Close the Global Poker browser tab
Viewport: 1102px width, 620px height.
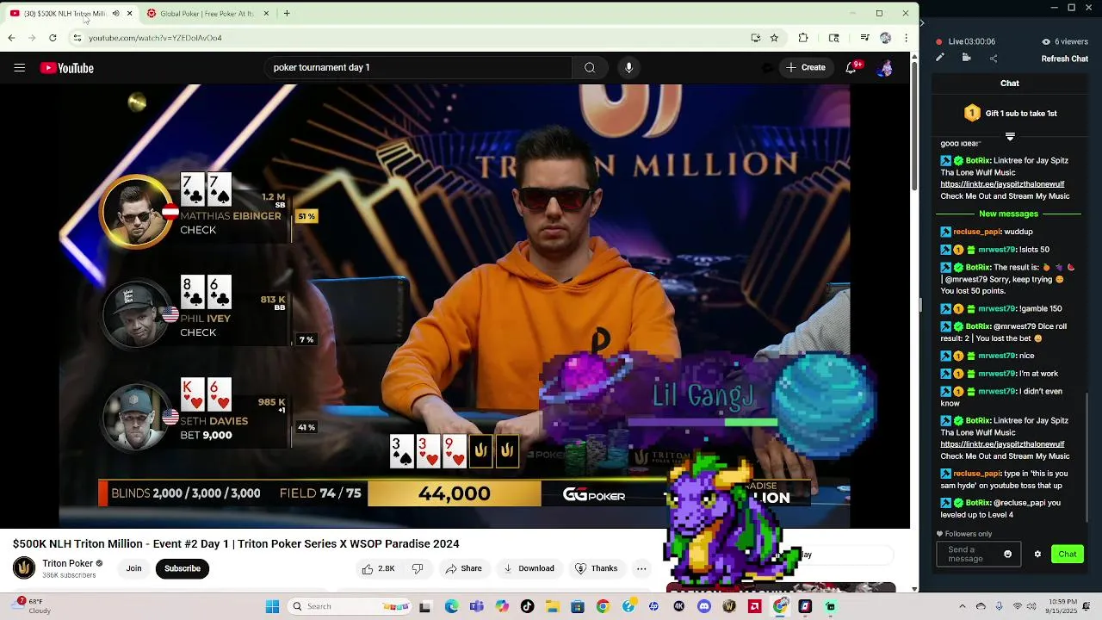pos(266,14)
